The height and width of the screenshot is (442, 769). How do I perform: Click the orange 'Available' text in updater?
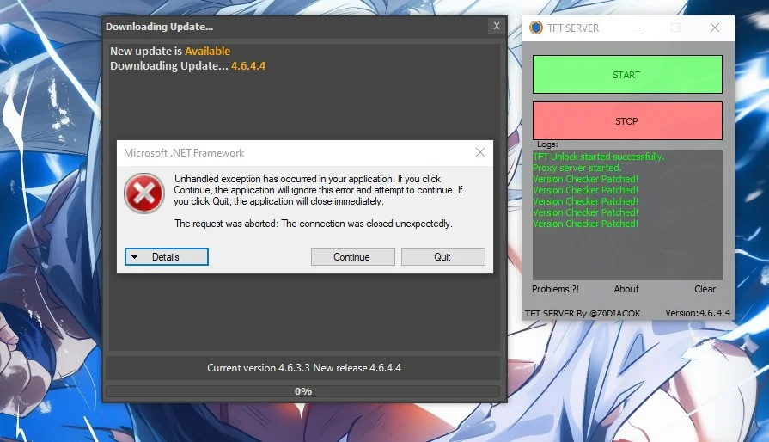pyautogui.click(x=207, y=51)
